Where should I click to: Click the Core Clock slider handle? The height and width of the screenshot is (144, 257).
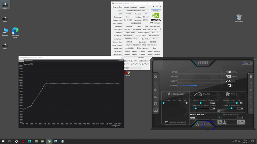pos(200,103)
